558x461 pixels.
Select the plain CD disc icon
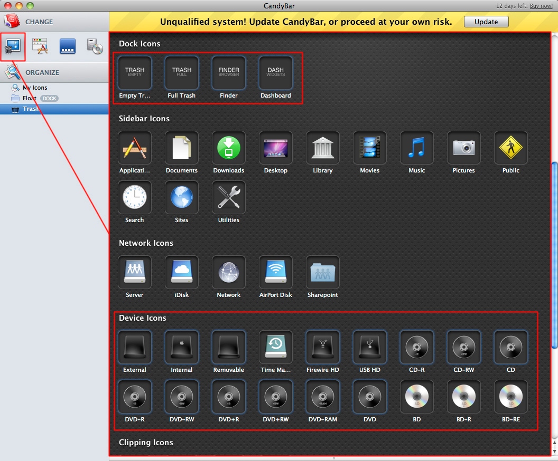pos(510,347)
